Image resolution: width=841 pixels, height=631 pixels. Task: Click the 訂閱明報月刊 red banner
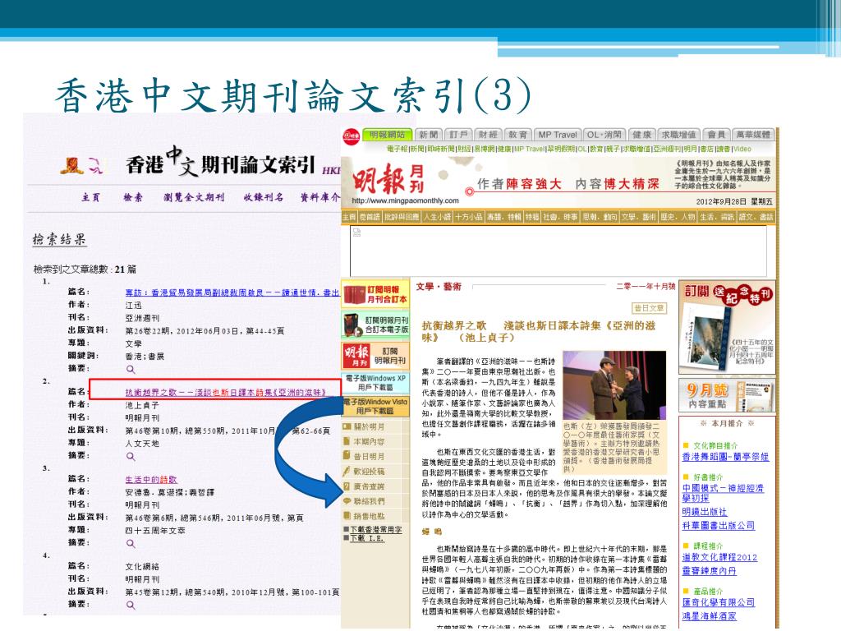(x=375, y=355)
